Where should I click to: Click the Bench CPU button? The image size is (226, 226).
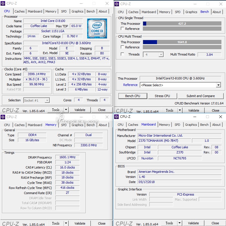point(133,96)
